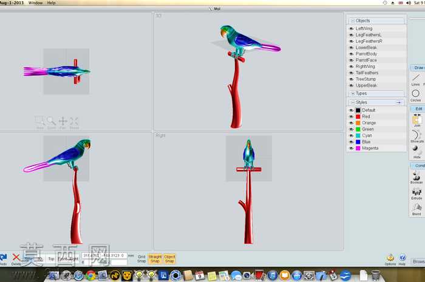Click the Join edit tool

tap(417, 119)
